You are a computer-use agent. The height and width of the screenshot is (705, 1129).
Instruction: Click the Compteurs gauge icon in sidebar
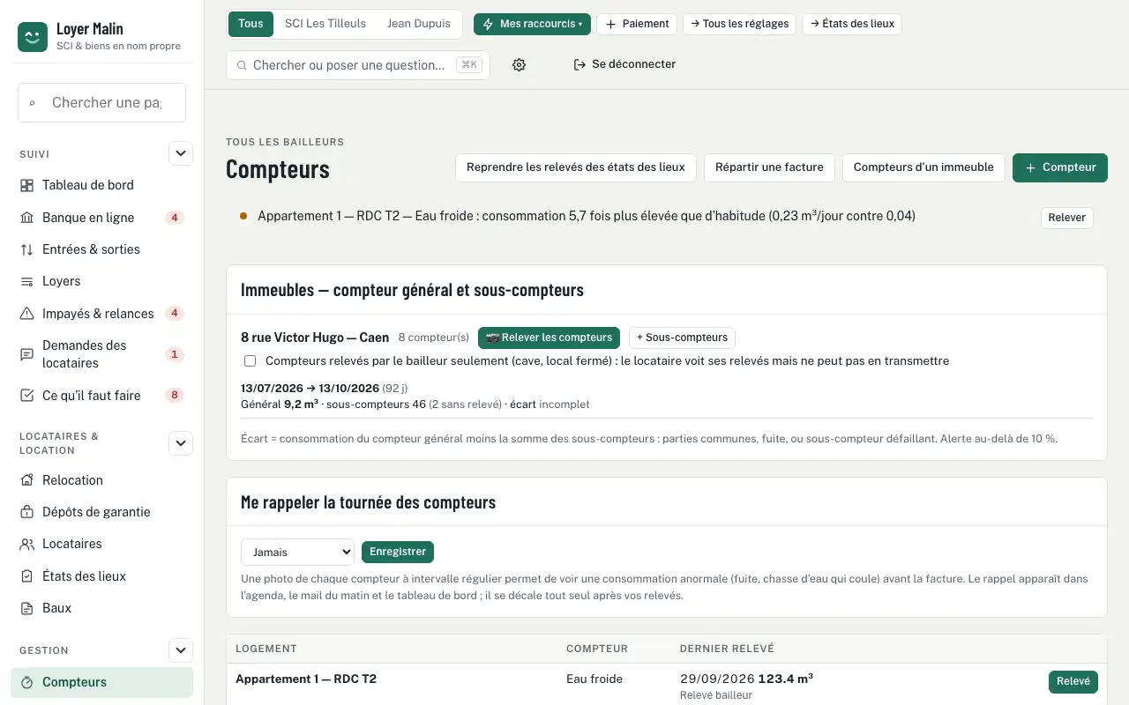tap(26, 682)
